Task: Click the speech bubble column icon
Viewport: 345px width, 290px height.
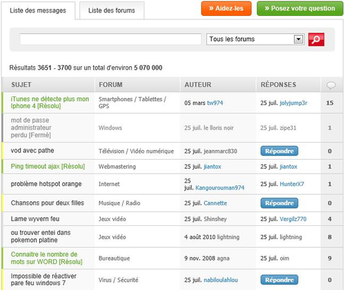Action: click(x=331, y=85)
